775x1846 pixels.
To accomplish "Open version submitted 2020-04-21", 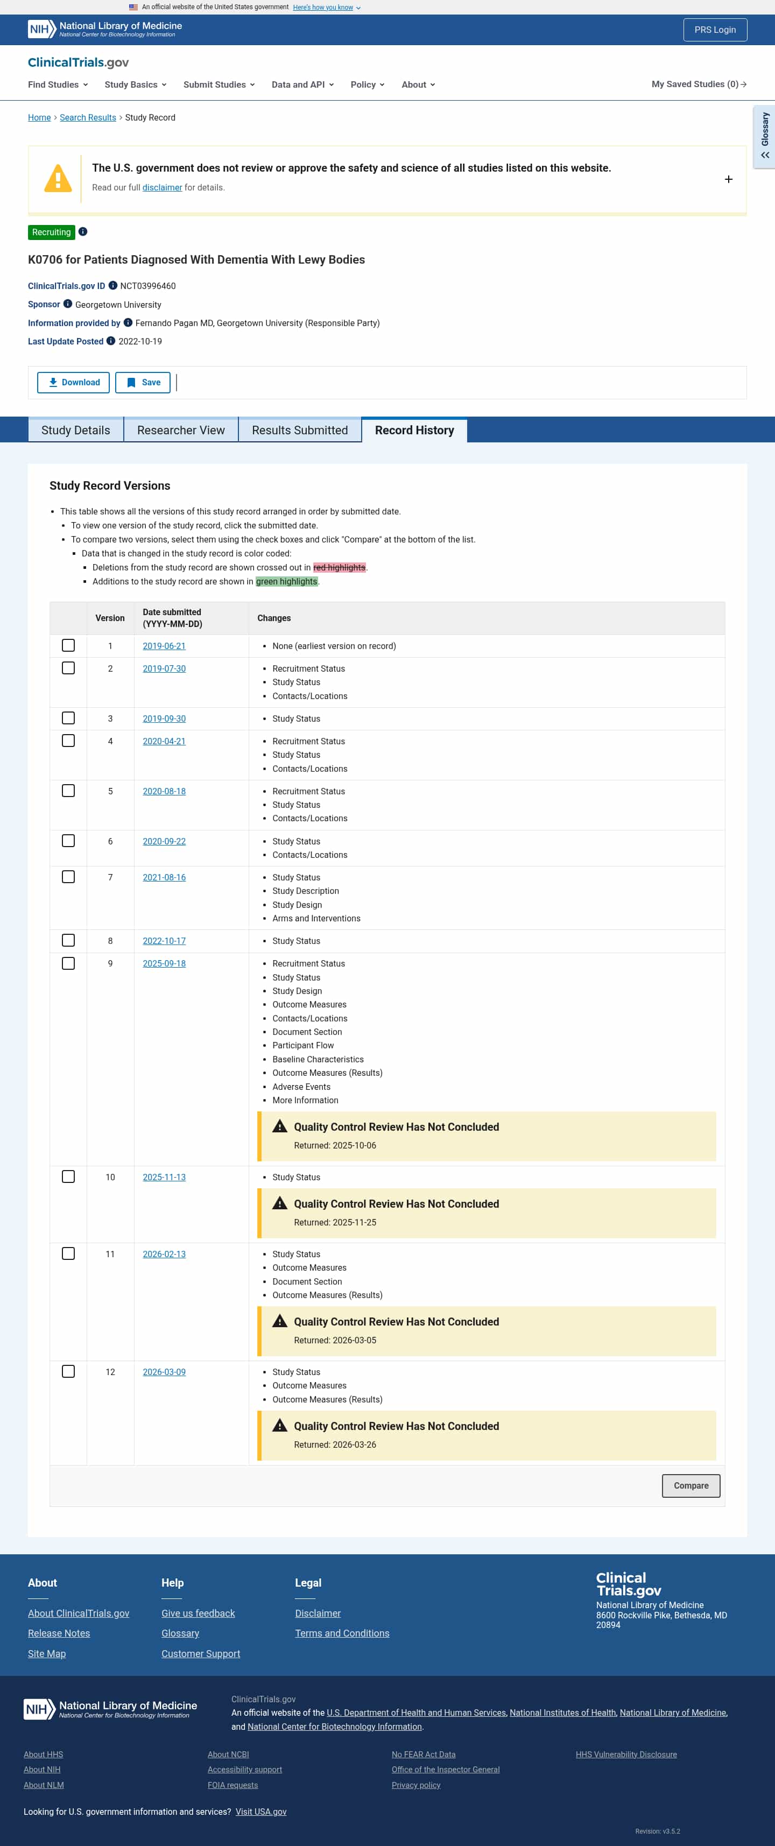I will 164,741.
